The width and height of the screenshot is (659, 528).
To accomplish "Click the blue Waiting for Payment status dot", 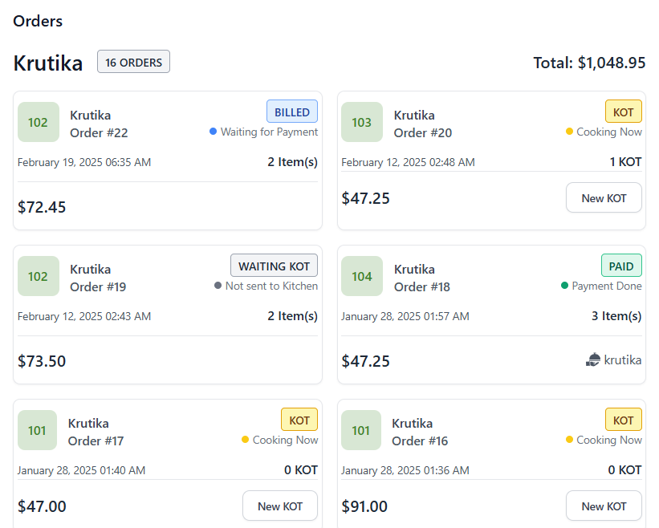I will coord(213,132).
